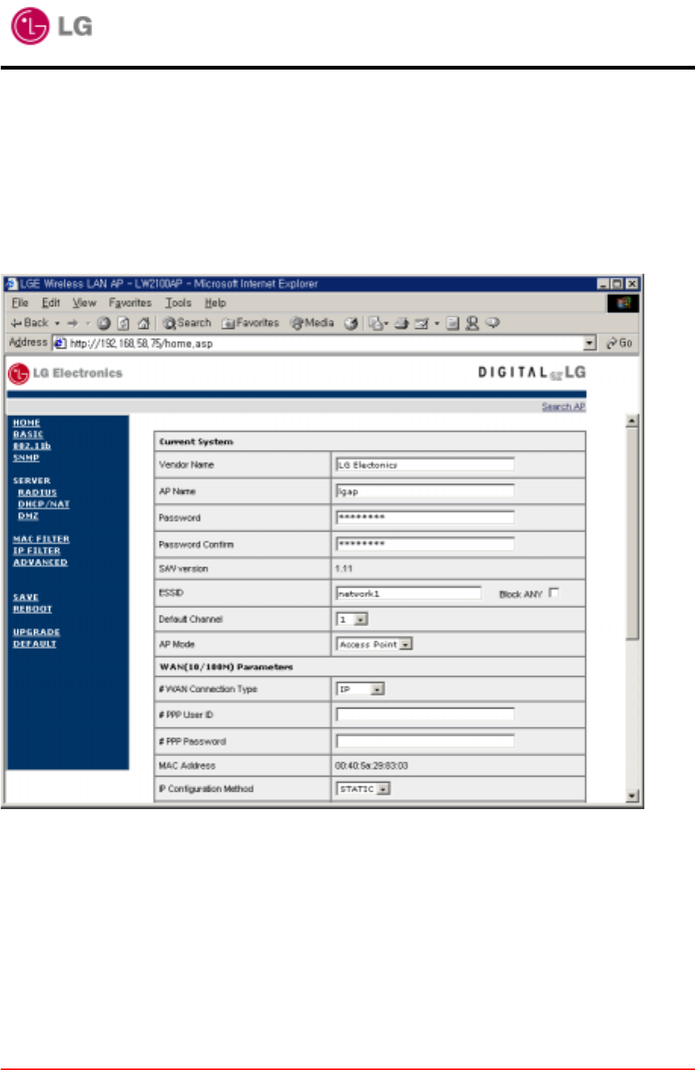Open the SNMP sidebar link

pos(26,457)
